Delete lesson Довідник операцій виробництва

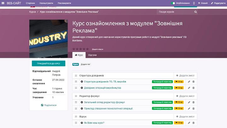click(193, 88)
